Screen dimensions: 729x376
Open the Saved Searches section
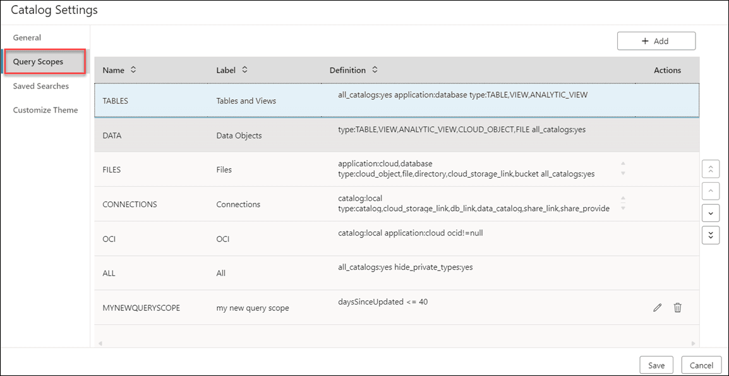coord(40,86)
